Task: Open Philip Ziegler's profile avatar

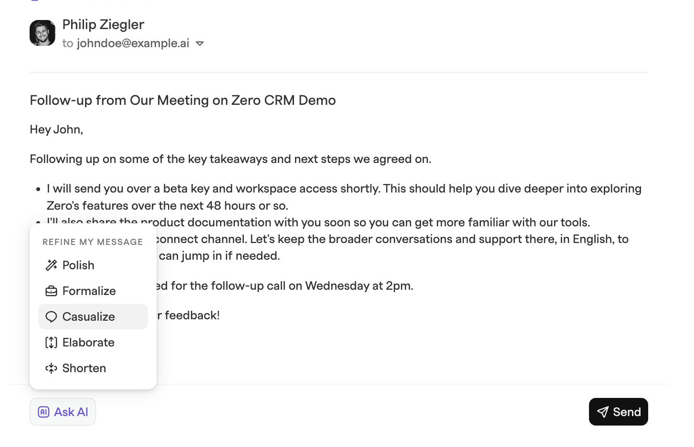Action: [x=42, y=33]
